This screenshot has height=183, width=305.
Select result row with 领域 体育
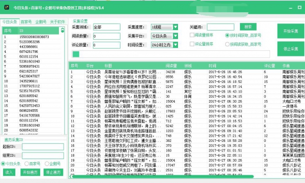click(187, 96)
